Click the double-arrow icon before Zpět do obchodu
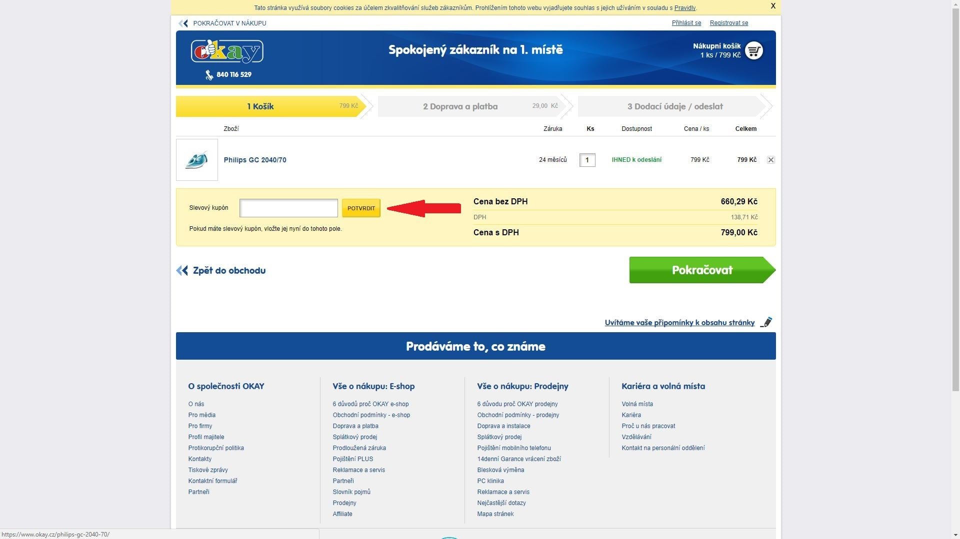This screenshot has height=539, width=960. tap(182, 271)
